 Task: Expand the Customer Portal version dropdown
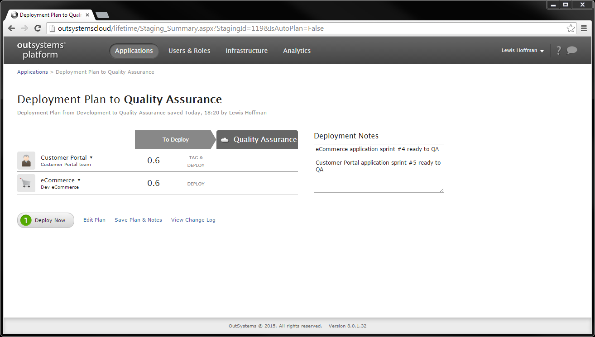[91, 157]
